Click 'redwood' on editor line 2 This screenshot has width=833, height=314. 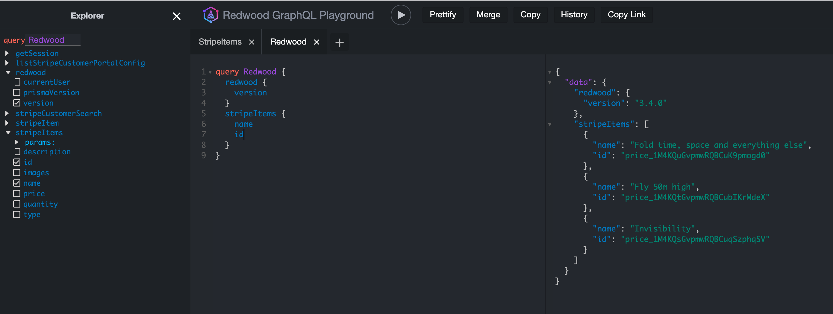[x=241, y=82]
